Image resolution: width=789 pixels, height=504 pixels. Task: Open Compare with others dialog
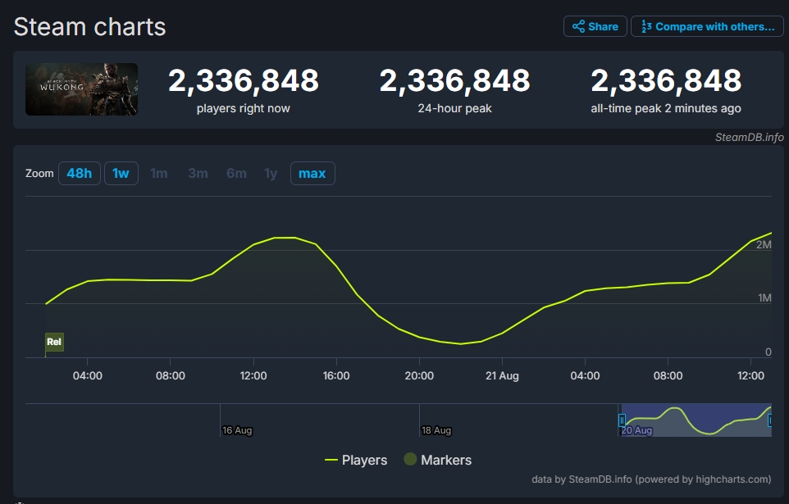click(707, 26)
